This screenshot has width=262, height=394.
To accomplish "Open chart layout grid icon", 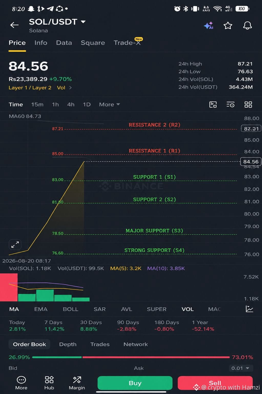I will point(248,105).
